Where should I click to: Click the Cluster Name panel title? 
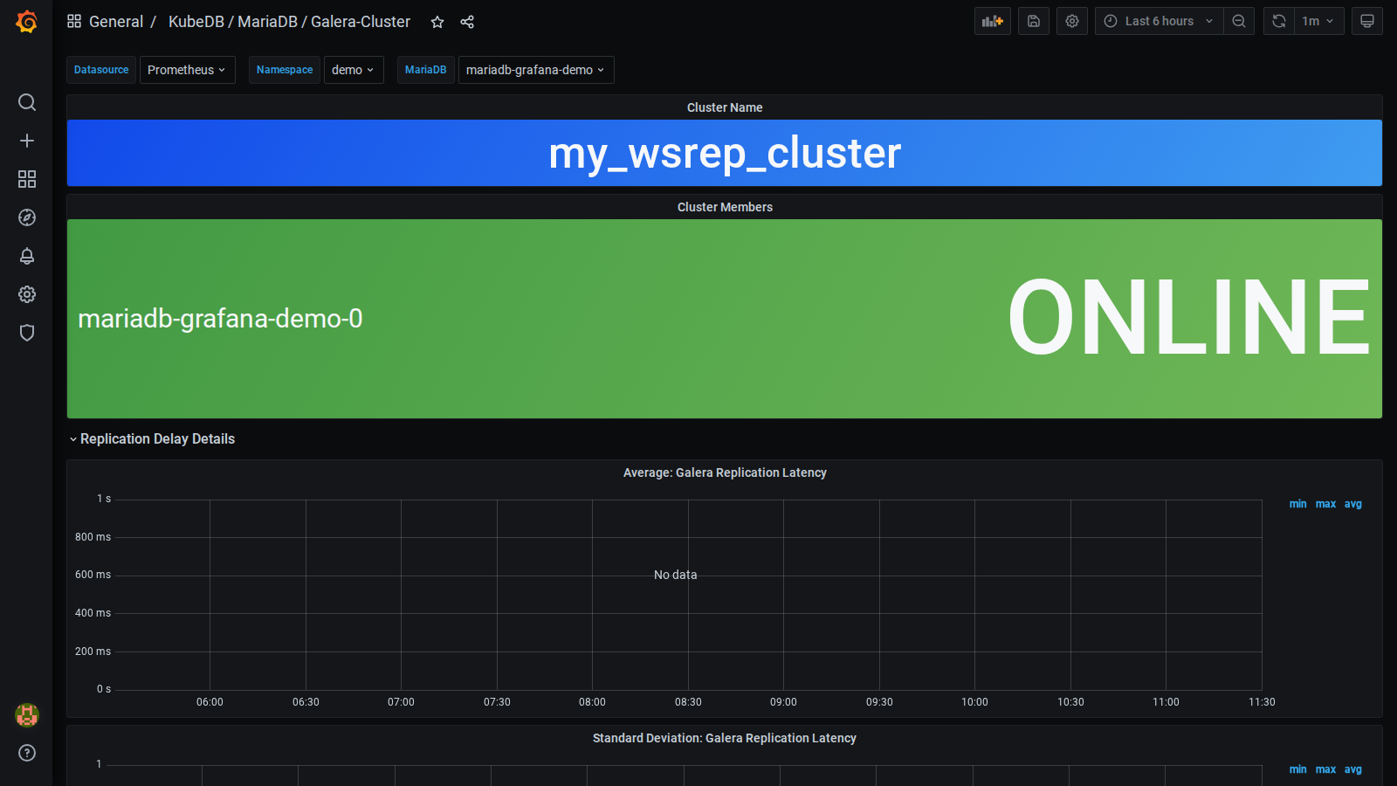(725, 107)
